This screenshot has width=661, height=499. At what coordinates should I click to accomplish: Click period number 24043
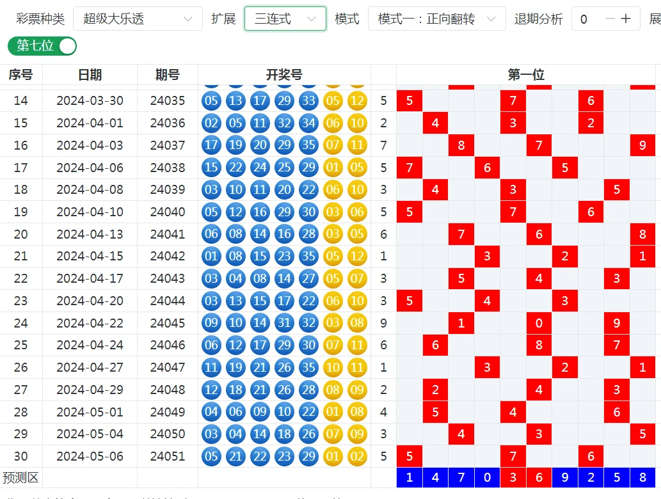coord(168,278)
